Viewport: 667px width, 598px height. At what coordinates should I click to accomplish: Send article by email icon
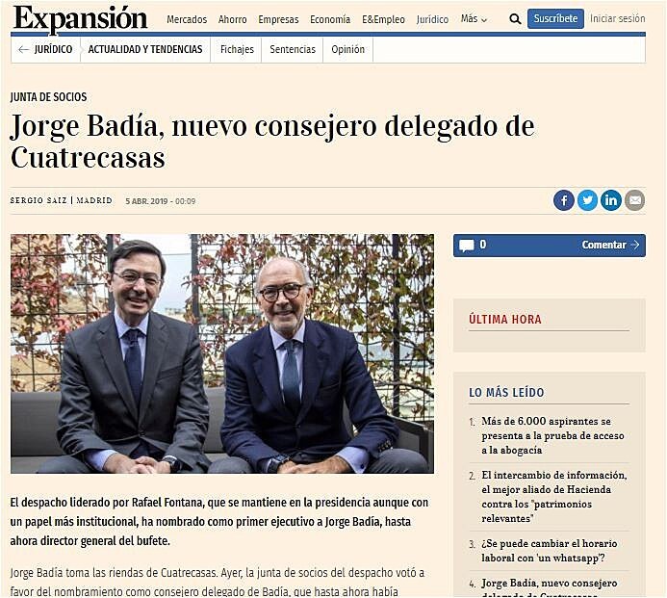(634, 200)
